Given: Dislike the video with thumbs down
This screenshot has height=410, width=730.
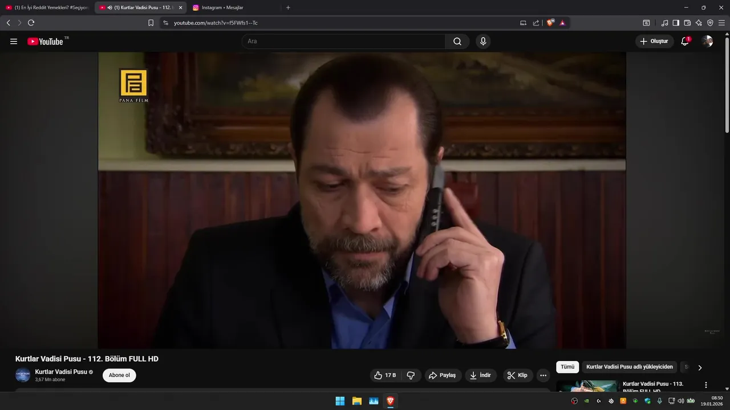Looking at the screenshot, I should [x=411, y=375].
